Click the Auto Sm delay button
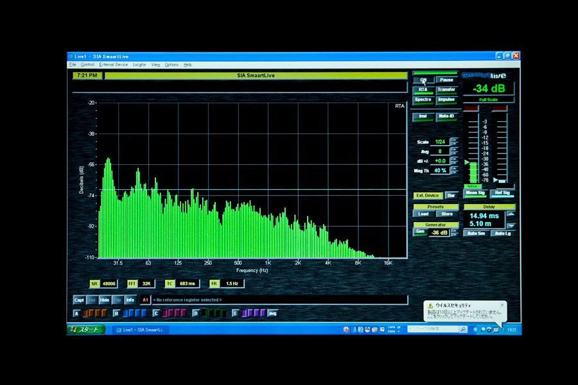 pyautogui.click(x=477, y=233)
